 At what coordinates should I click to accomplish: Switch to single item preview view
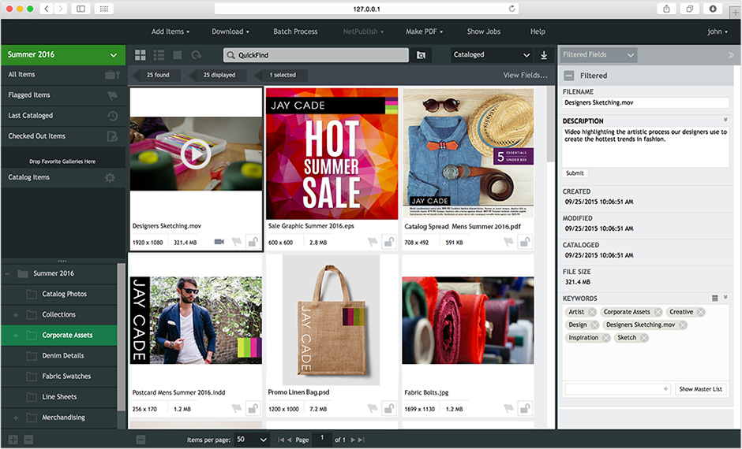point(178,55)
